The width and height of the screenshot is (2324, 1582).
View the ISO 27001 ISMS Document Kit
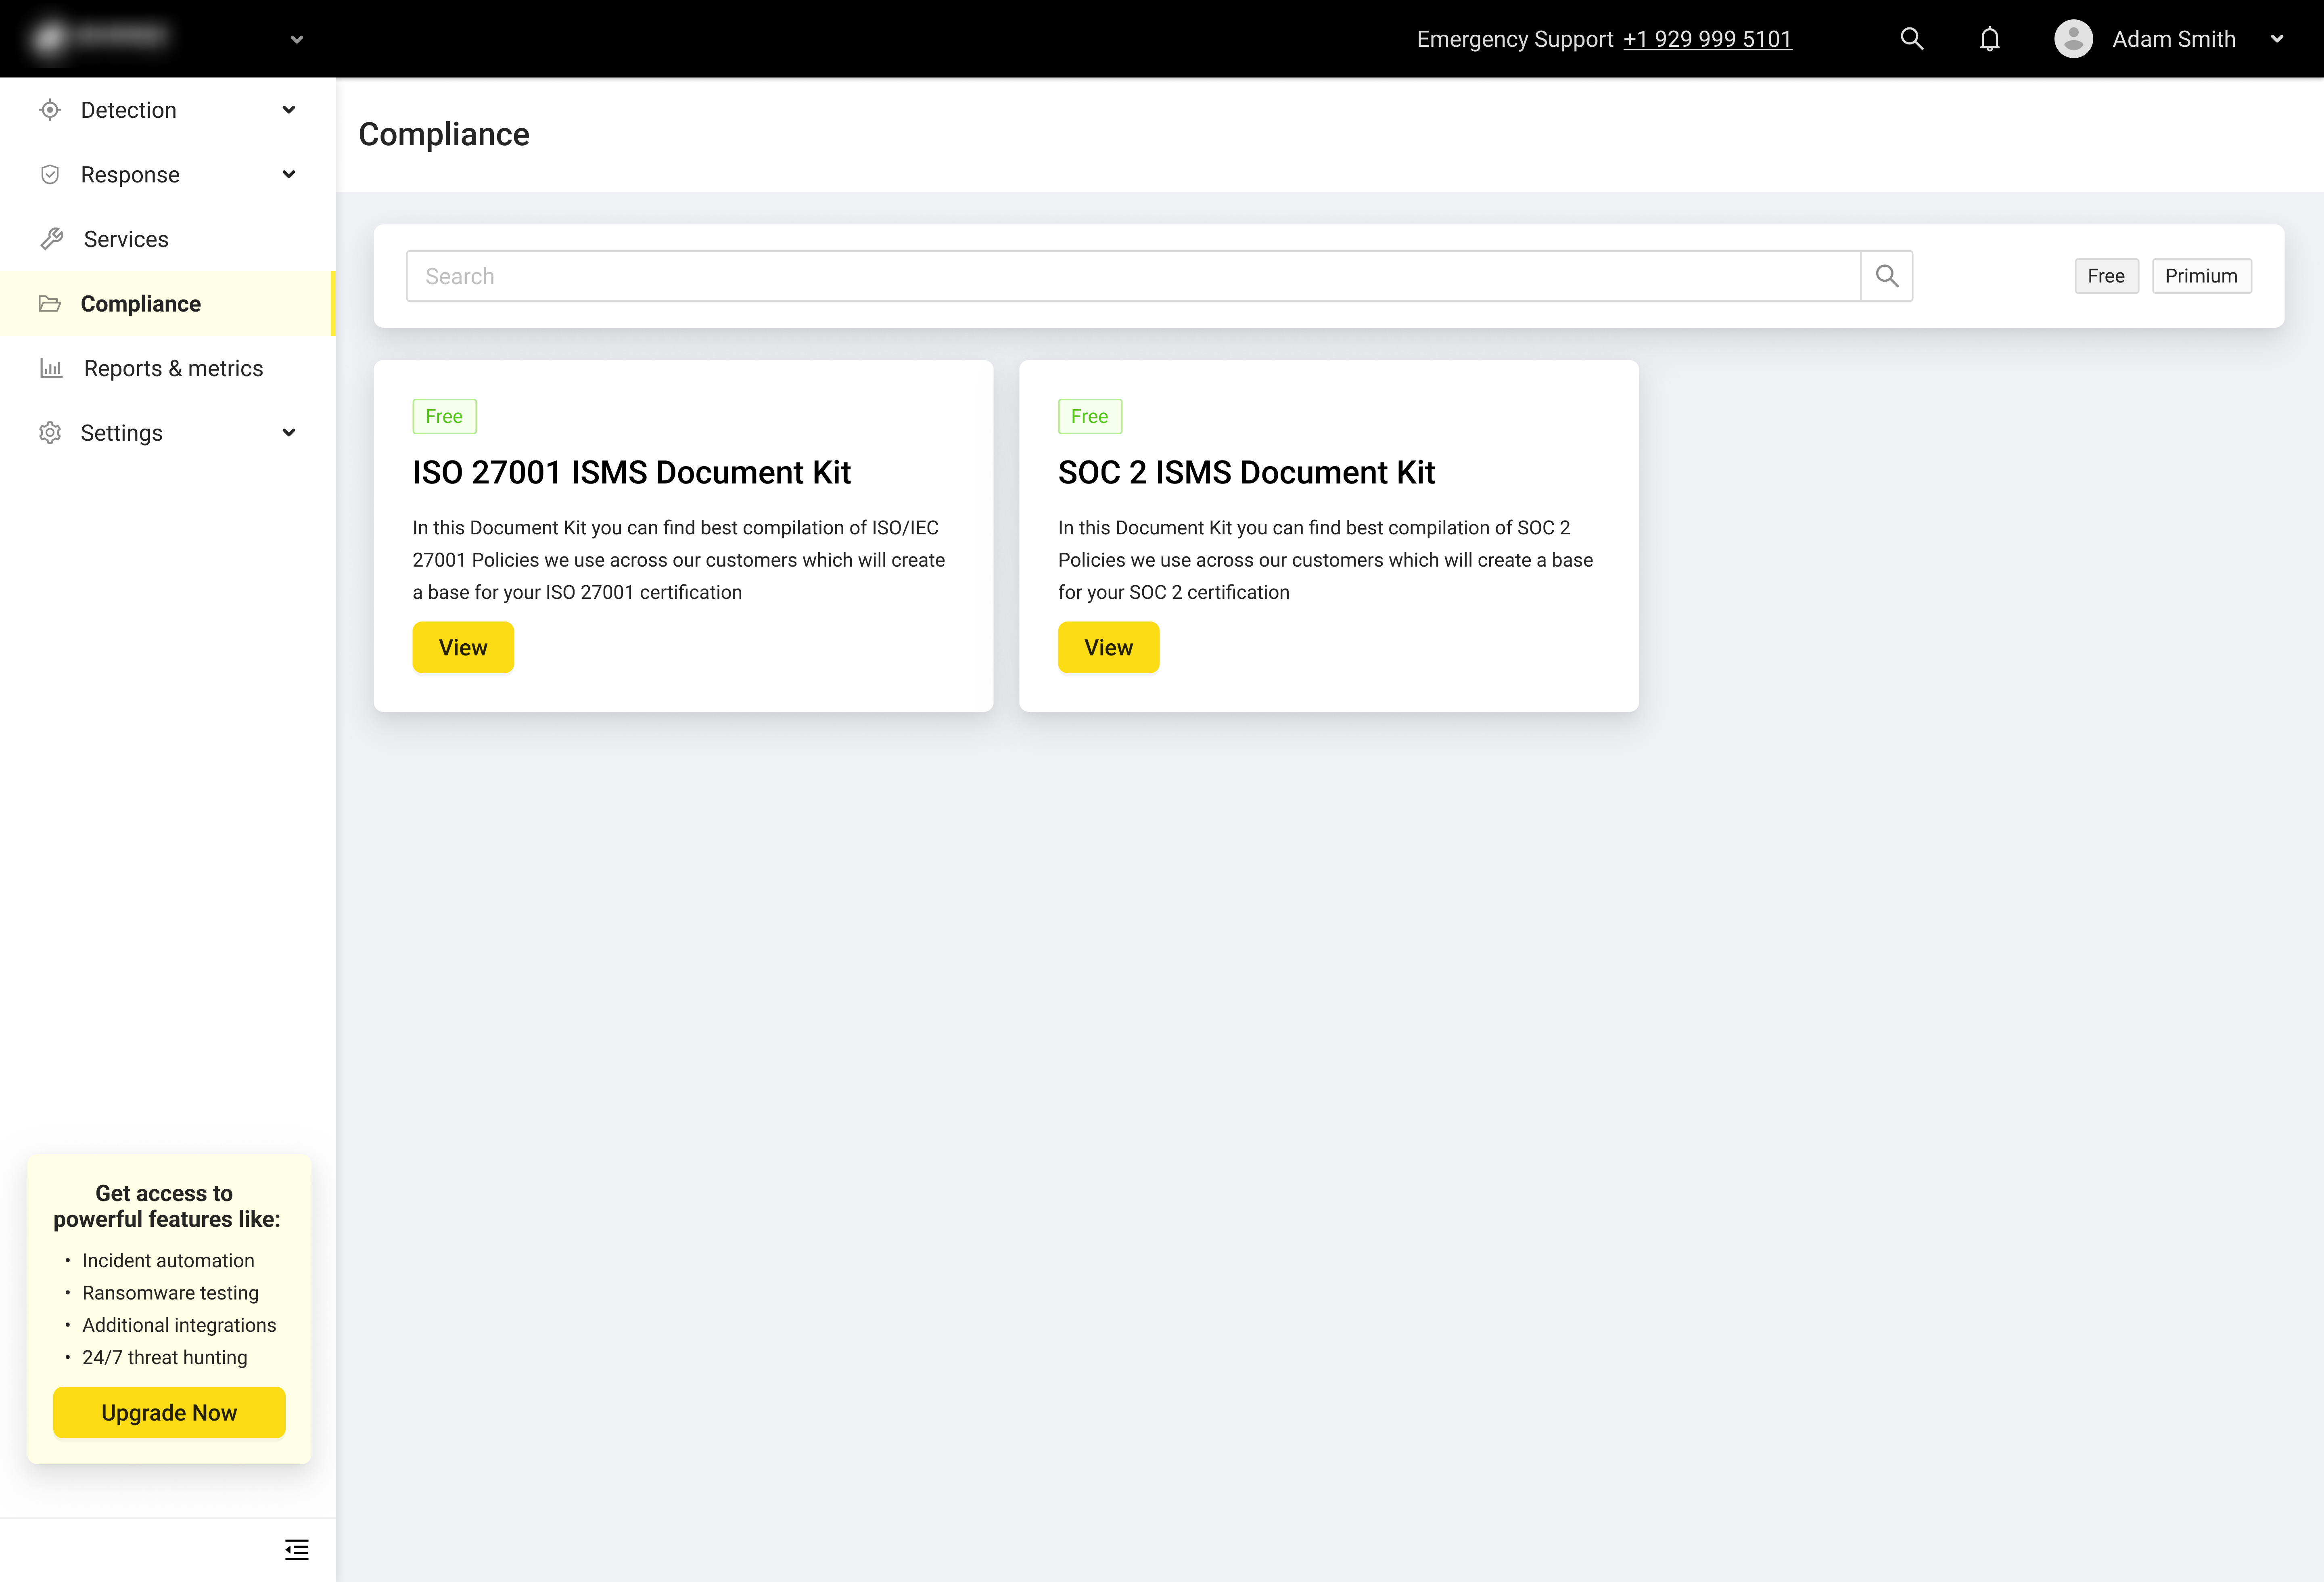coord(463,647)
